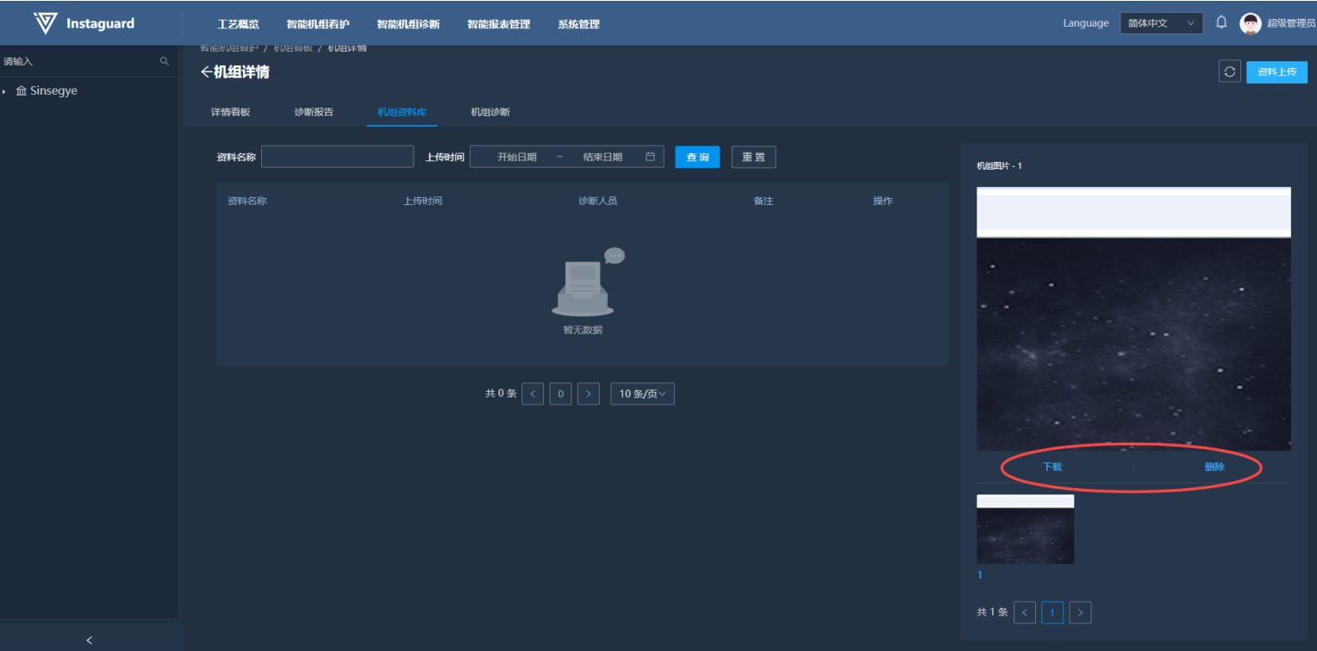Click the refresh icon button

[1229, 71]
